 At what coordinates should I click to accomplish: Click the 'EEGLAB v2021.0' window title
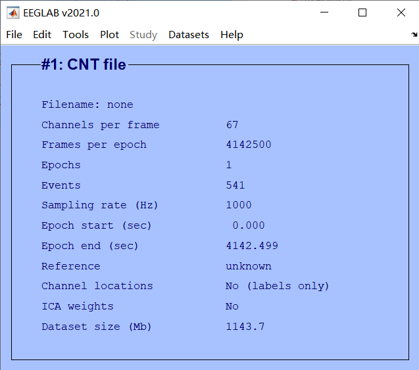[61, 12]
